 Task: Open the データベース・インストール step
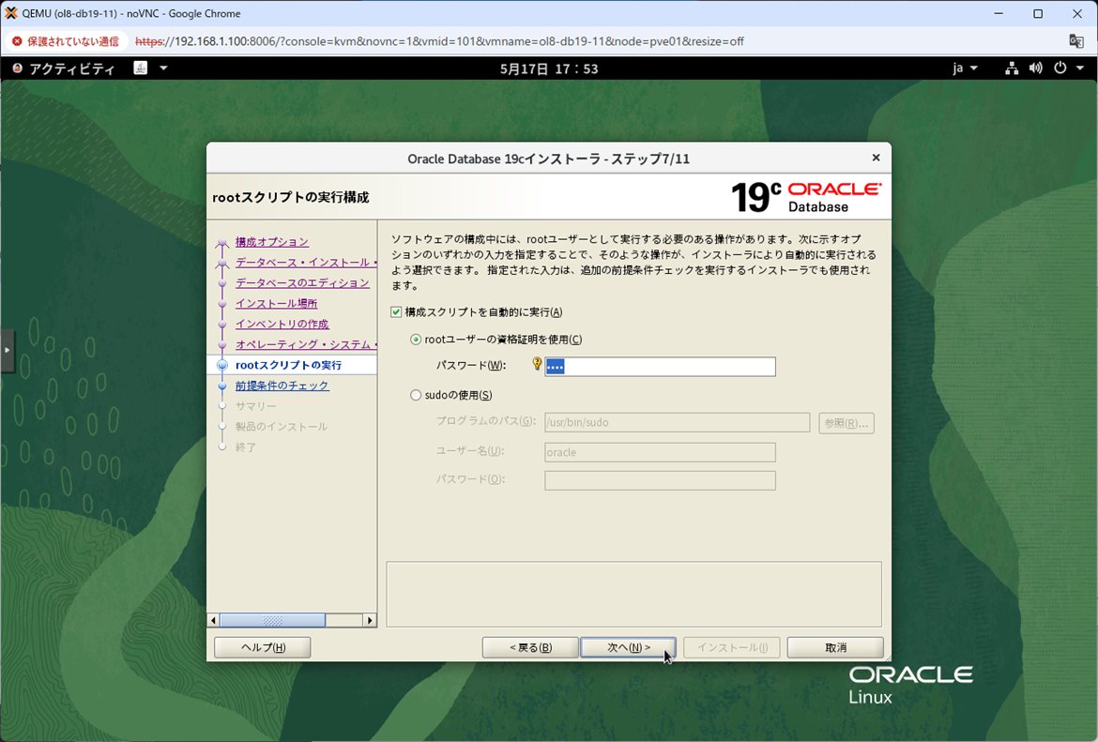(305, 262)
